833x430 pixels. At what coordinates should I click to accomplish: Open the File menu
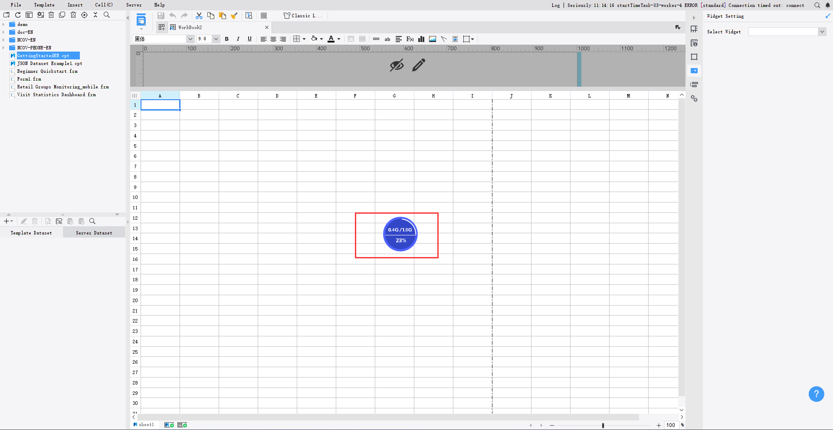point(16,5)
